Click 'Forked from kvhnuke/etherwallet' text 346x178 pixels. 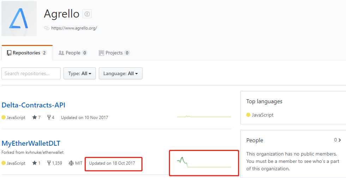coord(32,152)
